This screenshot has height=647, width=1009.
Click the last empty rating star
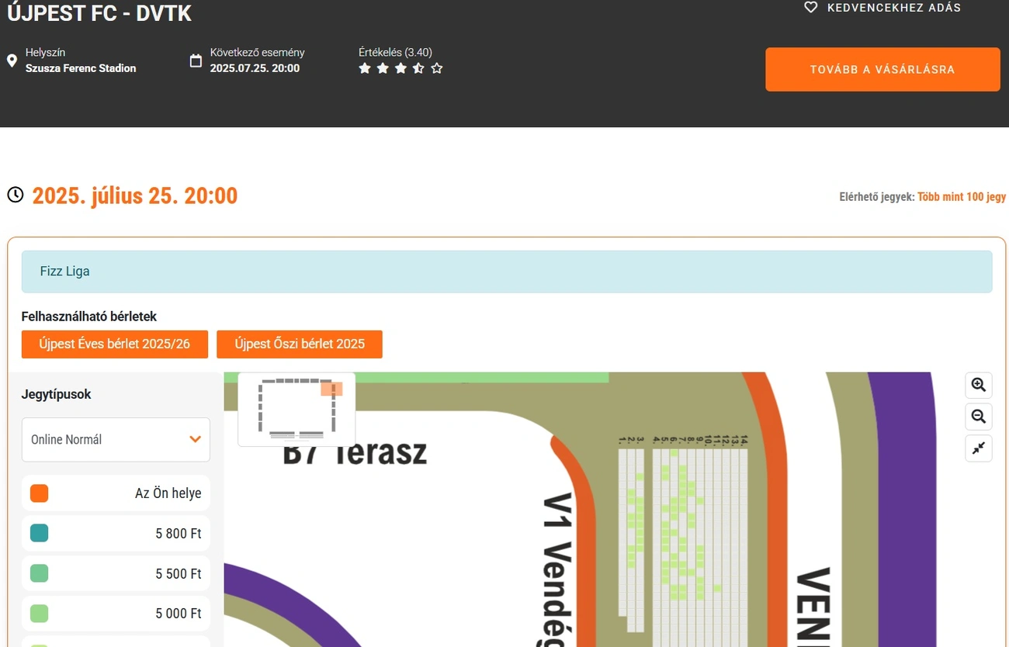437,68
